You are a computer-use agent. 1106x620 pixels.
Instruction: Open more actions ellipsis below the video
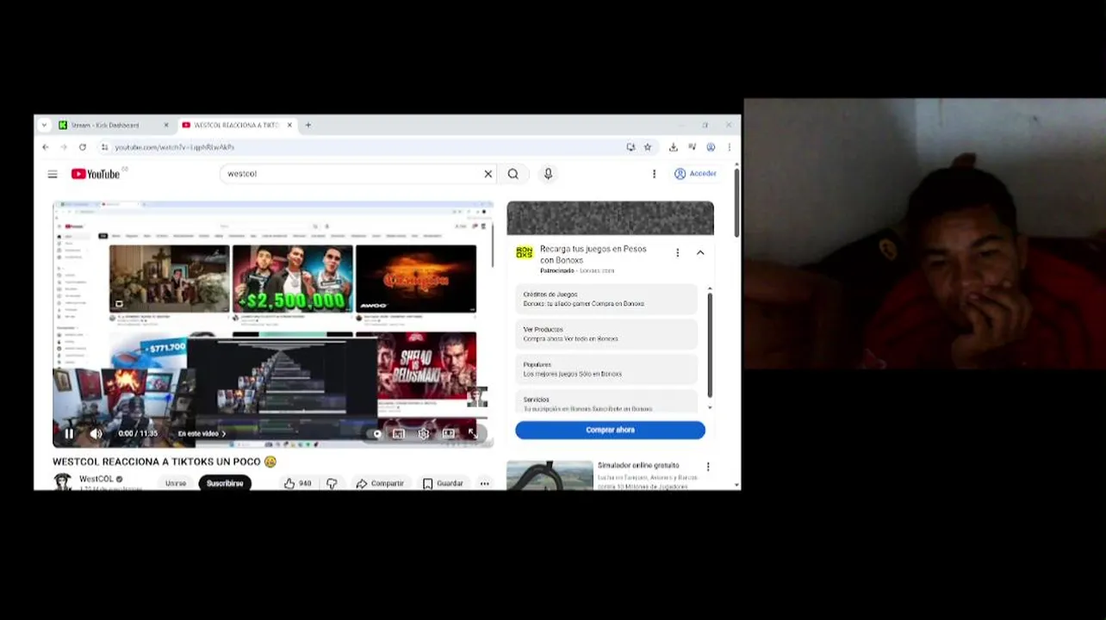[x=485, y=483]
